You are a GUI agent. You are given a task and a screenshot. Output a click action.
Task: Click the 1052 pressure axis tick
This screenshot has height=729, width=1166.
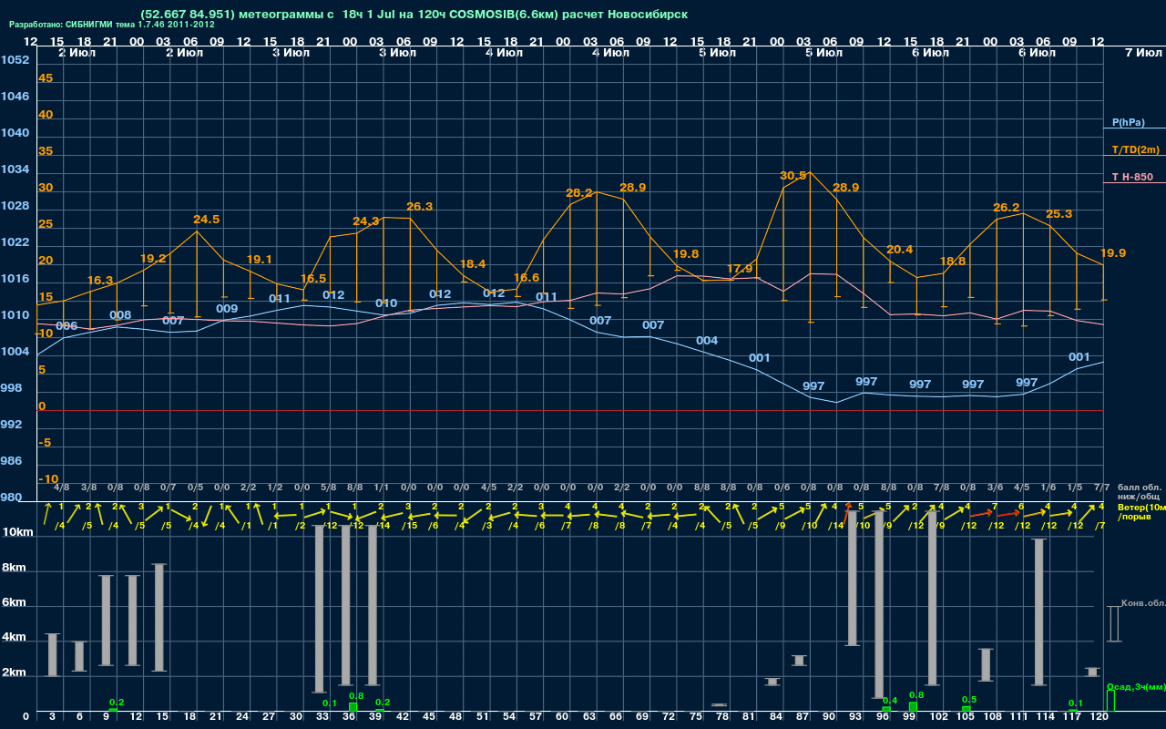(15, 60)
